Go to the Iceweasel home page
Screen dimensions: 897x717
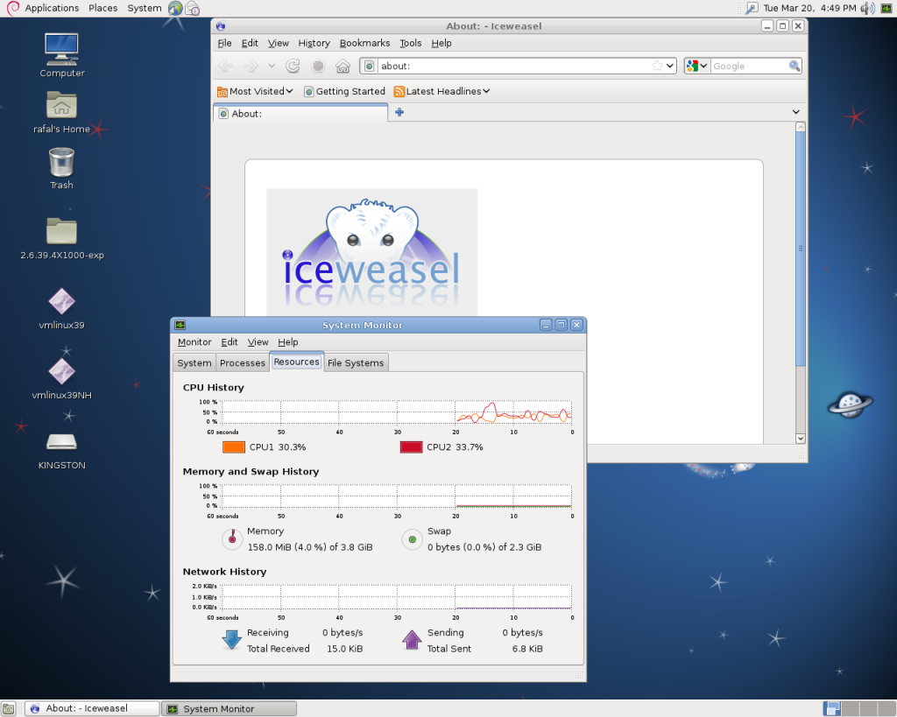[x=343, y=67]
